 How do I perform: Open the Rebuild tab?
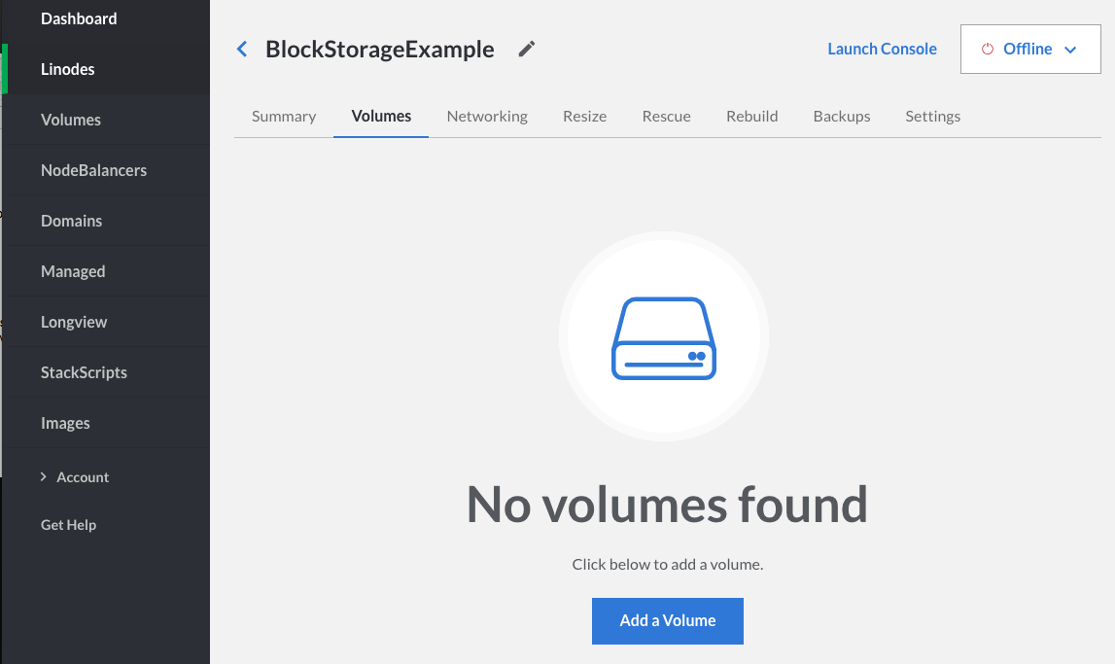[751, 117]
